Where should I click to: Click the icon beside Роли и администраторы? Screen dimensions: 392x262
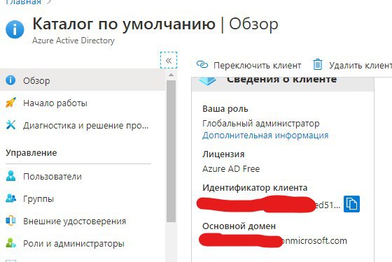tap(10, 243)
